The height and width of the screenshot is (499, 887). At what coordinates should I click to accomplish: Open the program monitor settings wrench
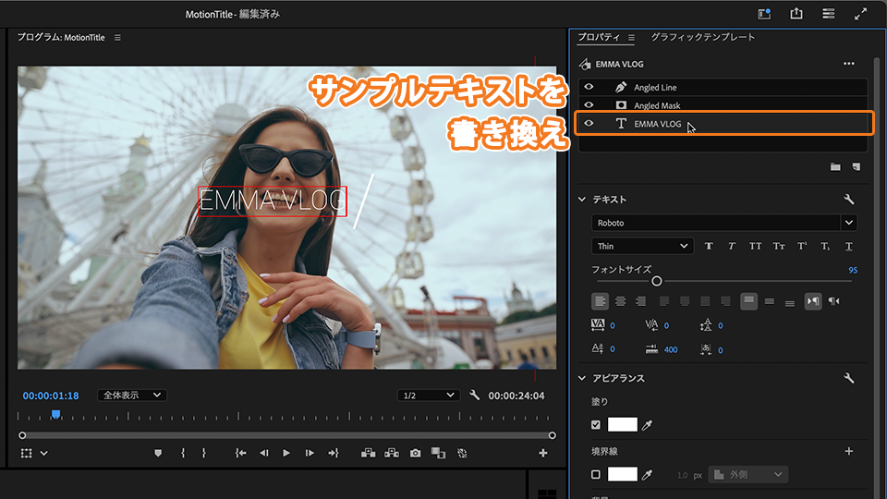point(475,396)
